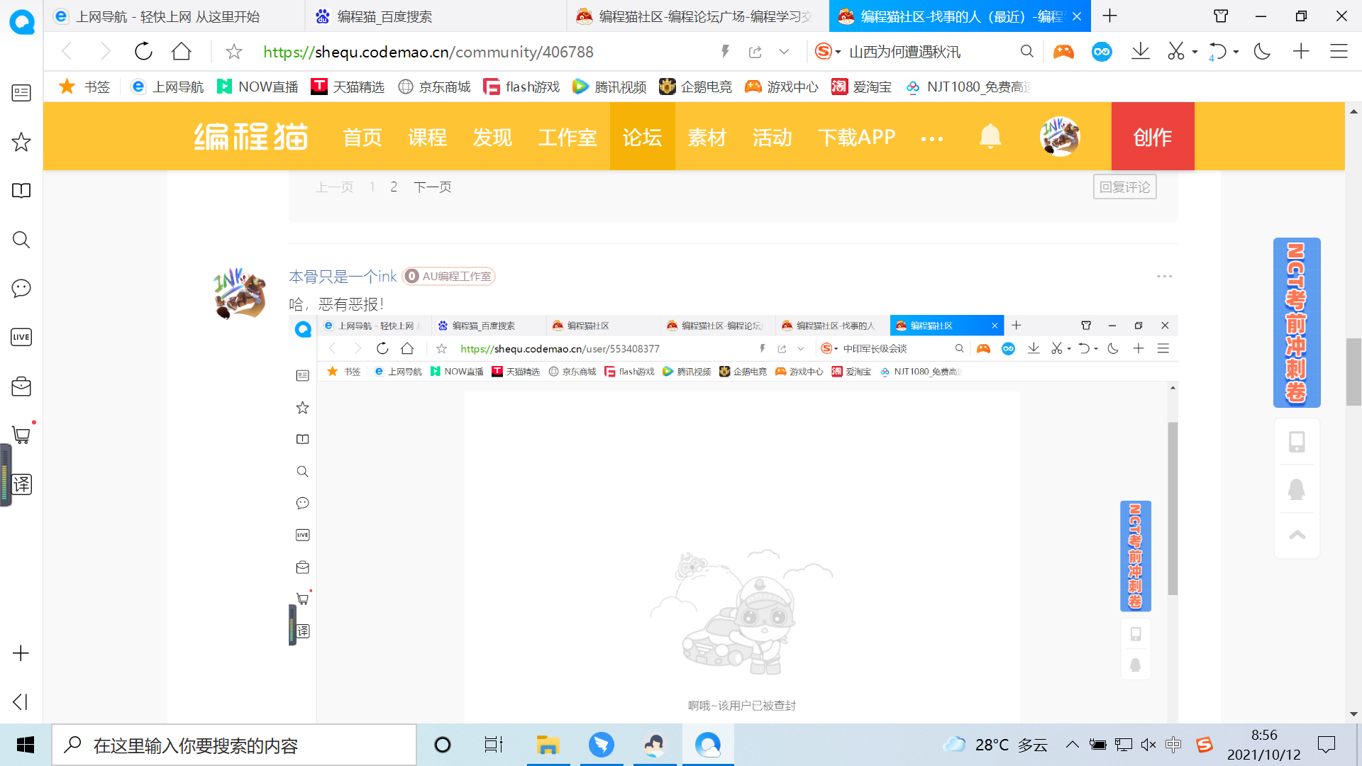This screenshot has width=1362, height=766.
Task: Open the browser download manager icon
Action: click(1140, 52)
